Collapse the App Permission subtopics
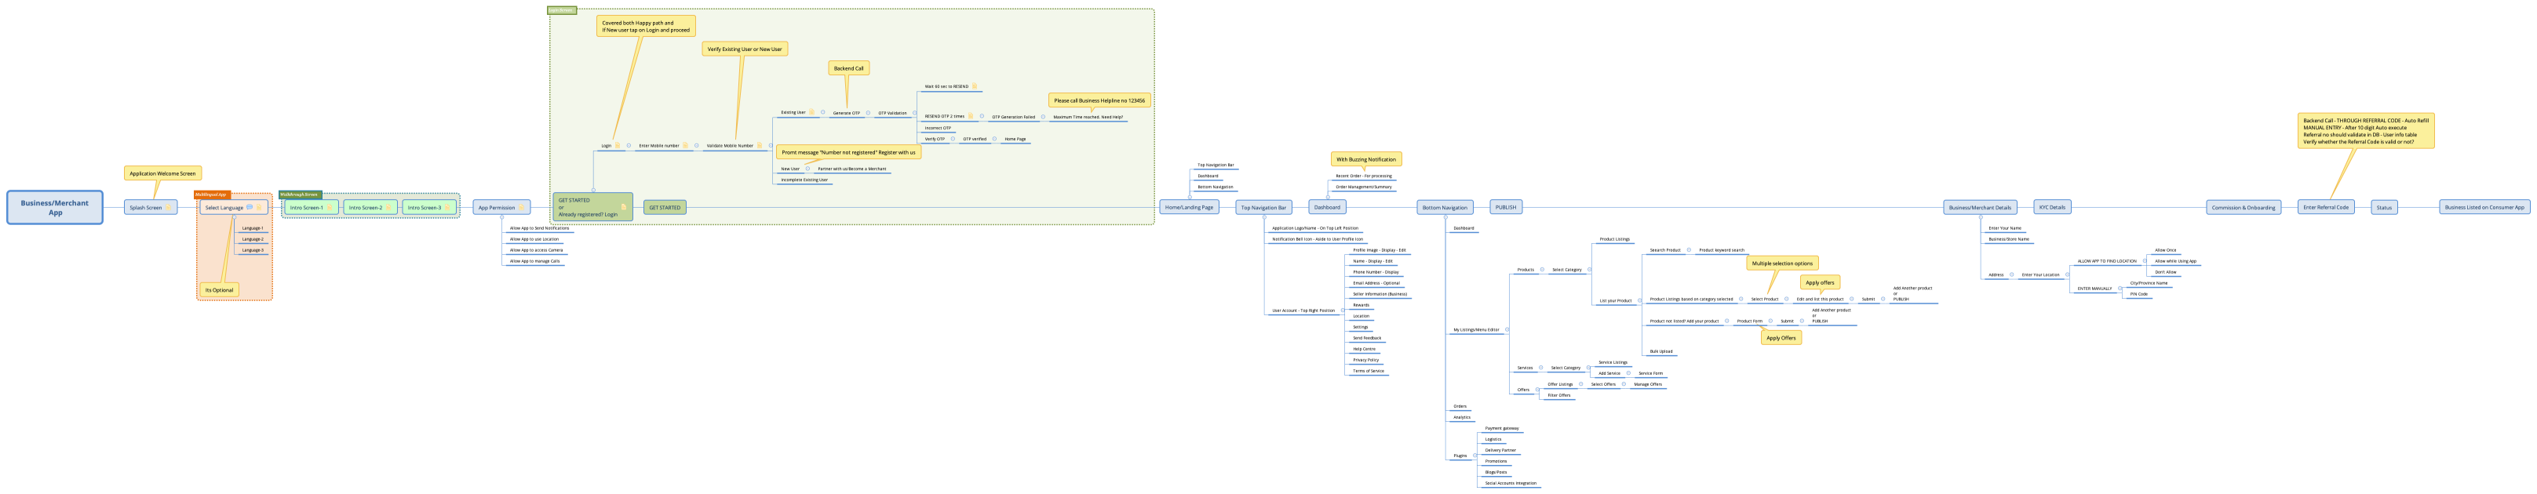Screen dimensions: 2537x494 click(502, 217)
